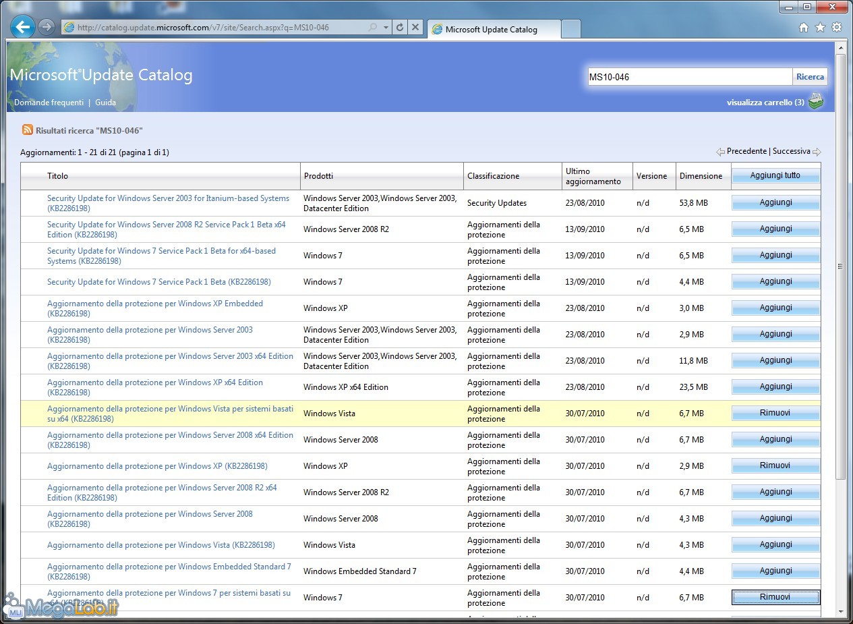Image resolution: width=853 pixels, height=624 pixels.
Task: Refresh the page with the reload icon
Action: [x=400, y=28]
